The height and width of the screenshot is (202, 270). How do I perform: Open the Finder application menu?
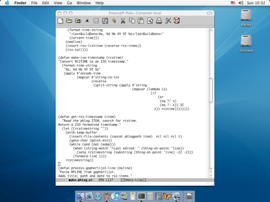(x=20, y=3)
